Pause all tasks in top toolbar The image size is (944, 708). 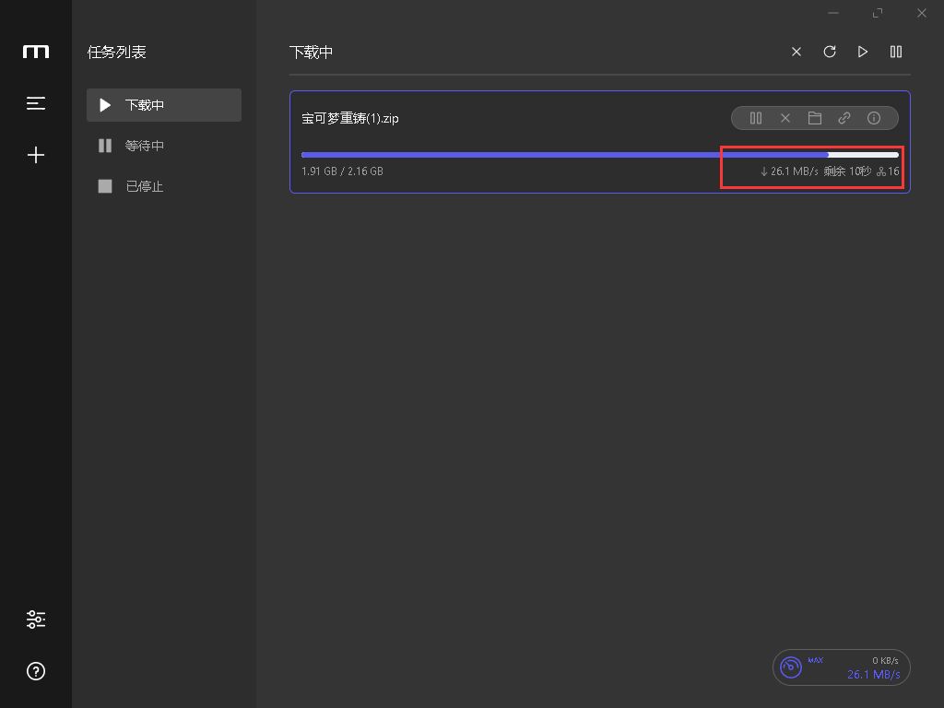(x=896, y=52)
